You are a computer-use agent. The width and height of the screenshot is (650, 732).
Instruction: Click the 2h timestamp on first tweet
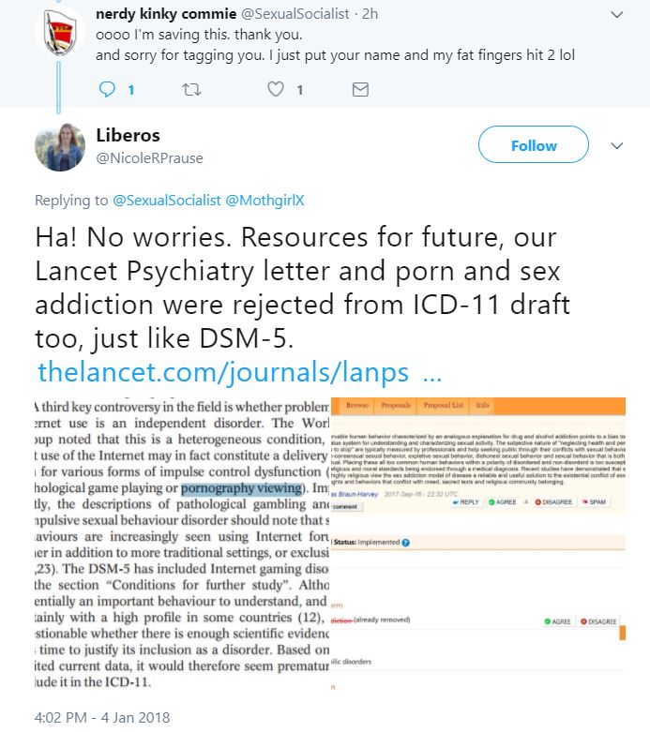coord(370,14)
